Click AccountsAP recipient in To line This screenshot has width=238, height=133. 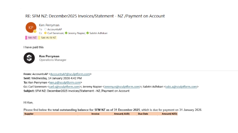tap(55, 29)
